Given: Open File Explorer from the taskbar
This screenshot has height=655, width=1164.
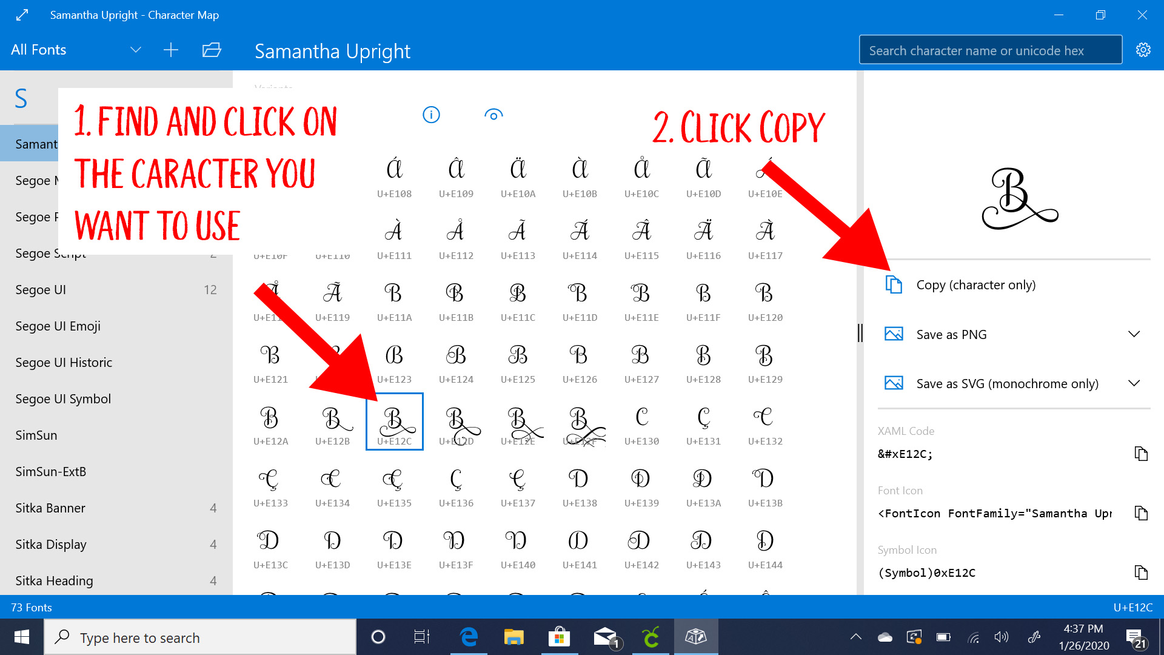Looking at the screenshot, I should [513, 637].
